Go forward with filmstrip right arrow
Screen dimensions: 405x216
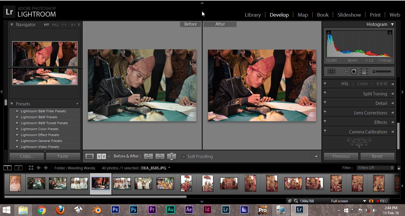tap(46, 168)
